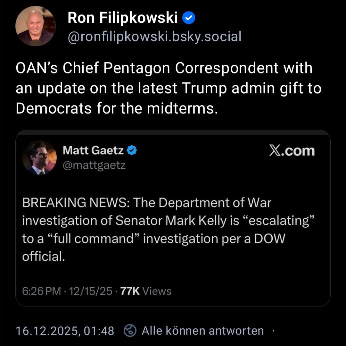The height and width of the screenshot is (346, 346).
Task: Click the Matt Gaetz name in the embed
Action: point(93,150)
